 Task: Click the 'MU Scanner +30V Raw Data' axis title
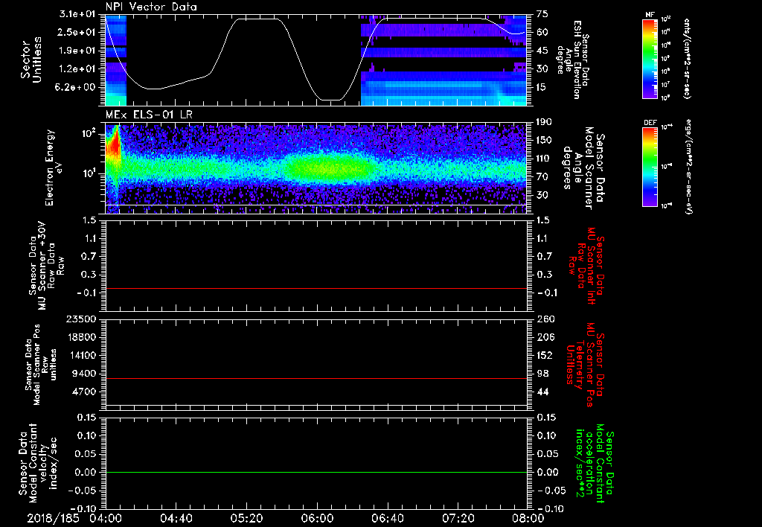click(x=47, y=266)
